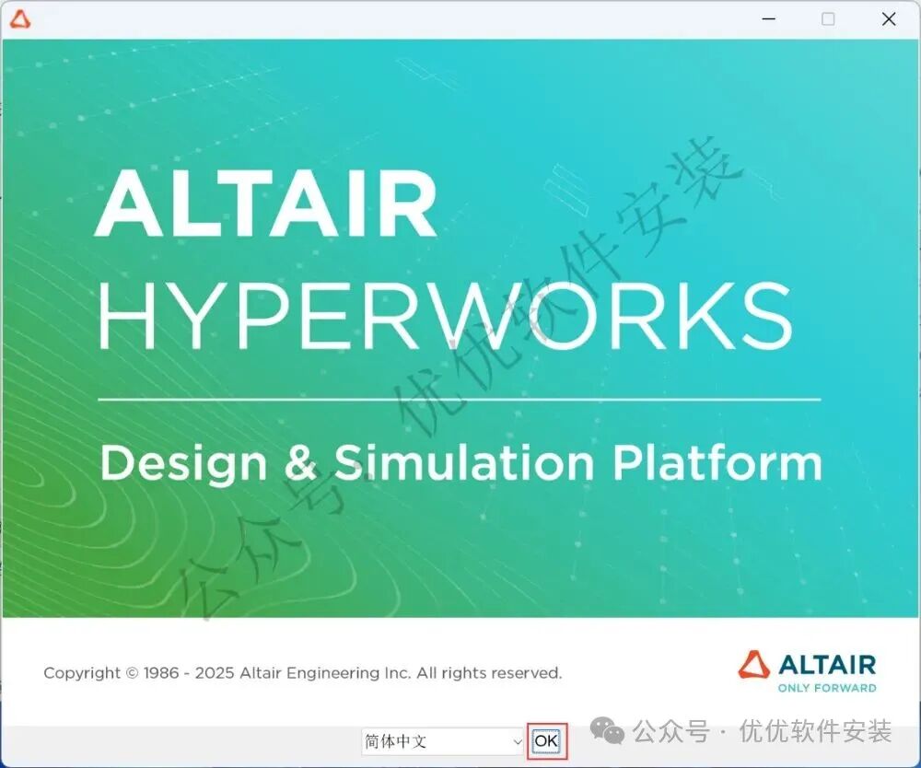Minimize the installer window

coord(768,19)
